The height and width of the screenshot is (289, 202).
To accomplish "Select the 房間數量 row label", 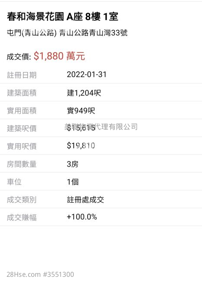I will click(22, 164).
